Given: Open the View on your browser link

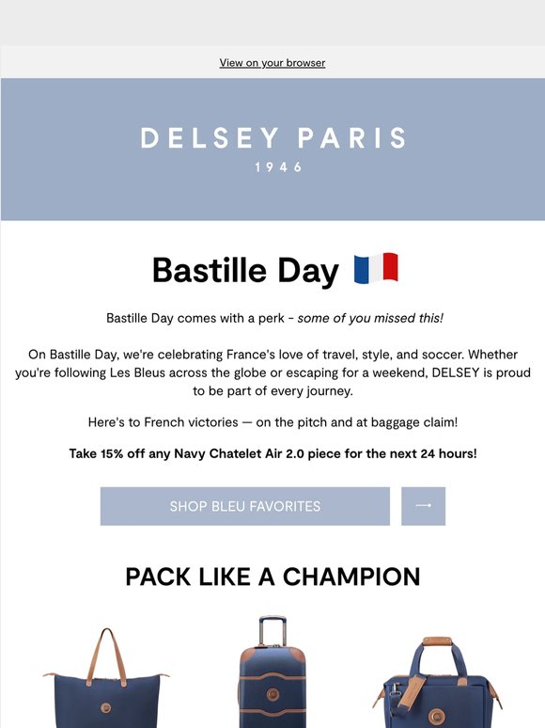Looking at the screenshot, I should (272, 63).
